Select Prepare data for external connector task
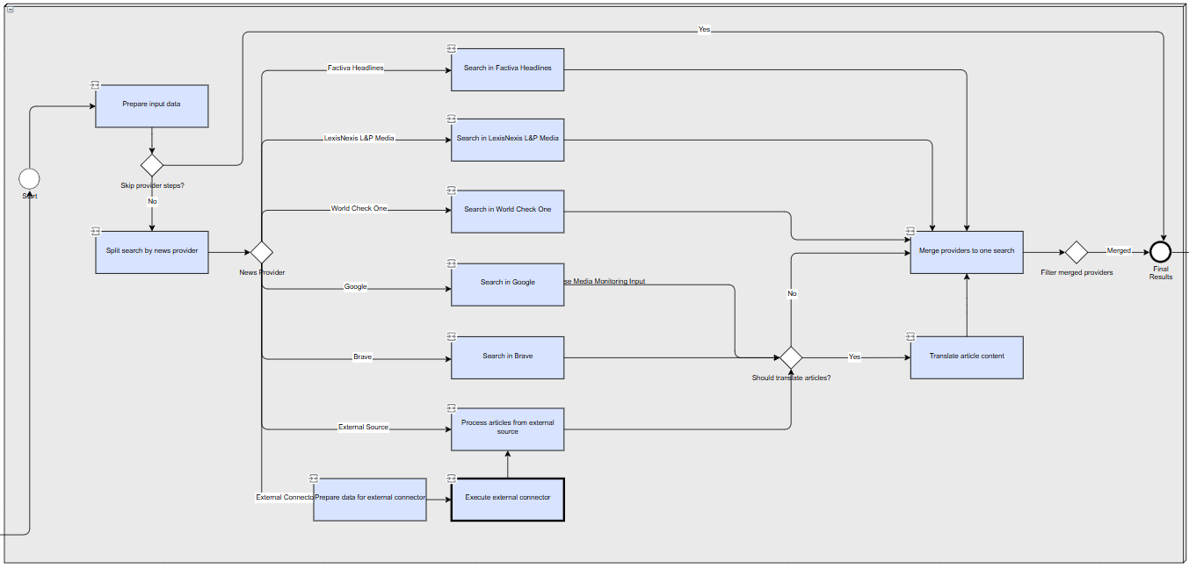Image resolution: width=1189 pixels, height=569 pixels. tap(370, 499)
